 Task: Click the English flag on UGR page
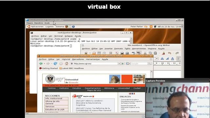[130, 94]
